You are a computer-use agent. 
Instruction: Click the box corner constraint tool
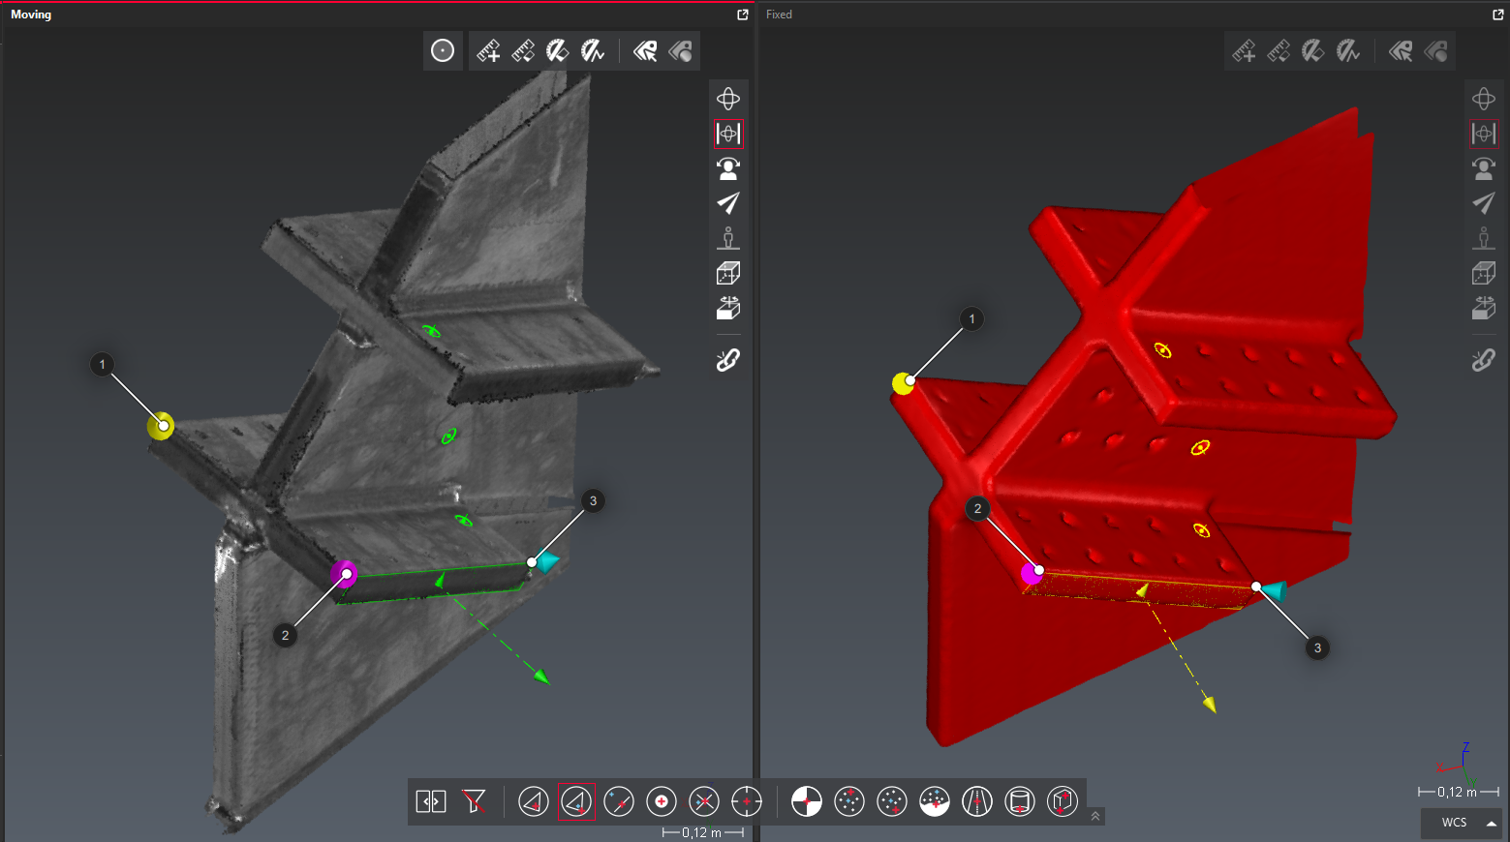click(x=1063, y=801)
